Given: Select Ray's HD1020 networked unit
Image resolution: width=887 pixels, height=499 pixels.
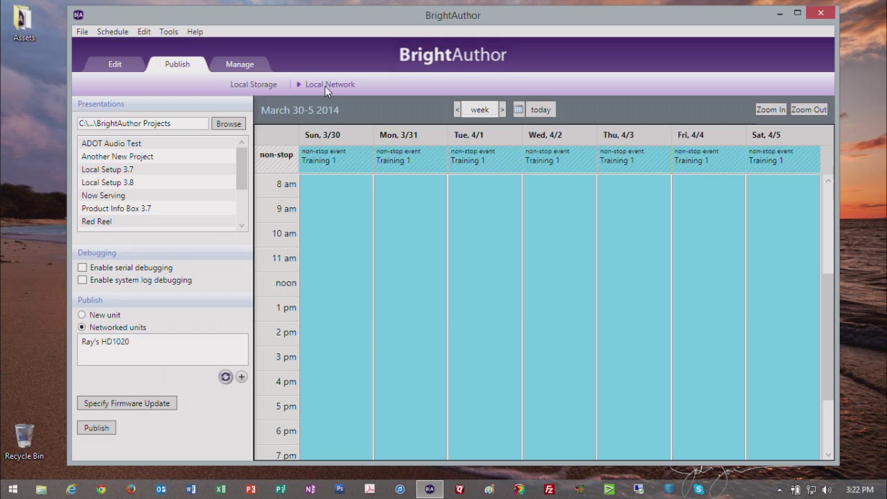Looking at the screenshot, I should (x=105, y=342).
